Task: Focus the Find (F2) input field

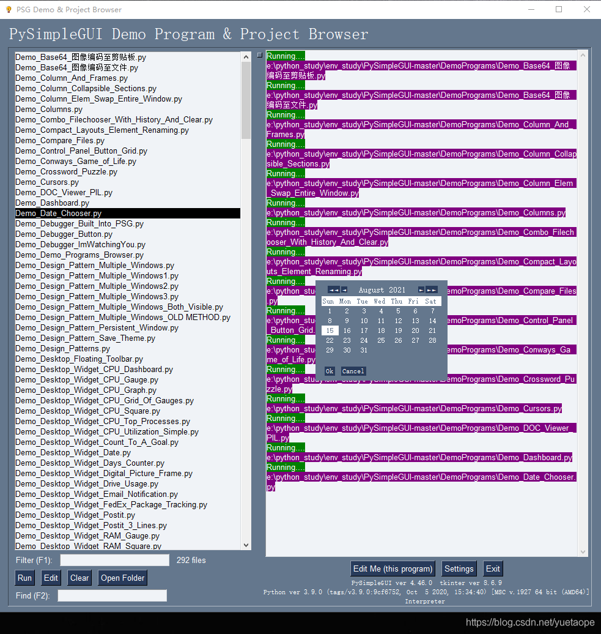Action: [112, 595]
